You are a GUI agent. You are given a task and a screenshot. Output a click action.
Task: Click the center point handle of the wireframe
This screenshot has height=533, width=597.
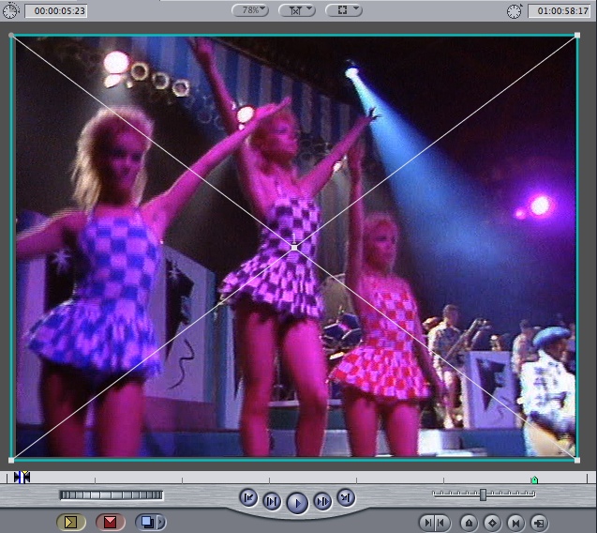tap(294, 248)
